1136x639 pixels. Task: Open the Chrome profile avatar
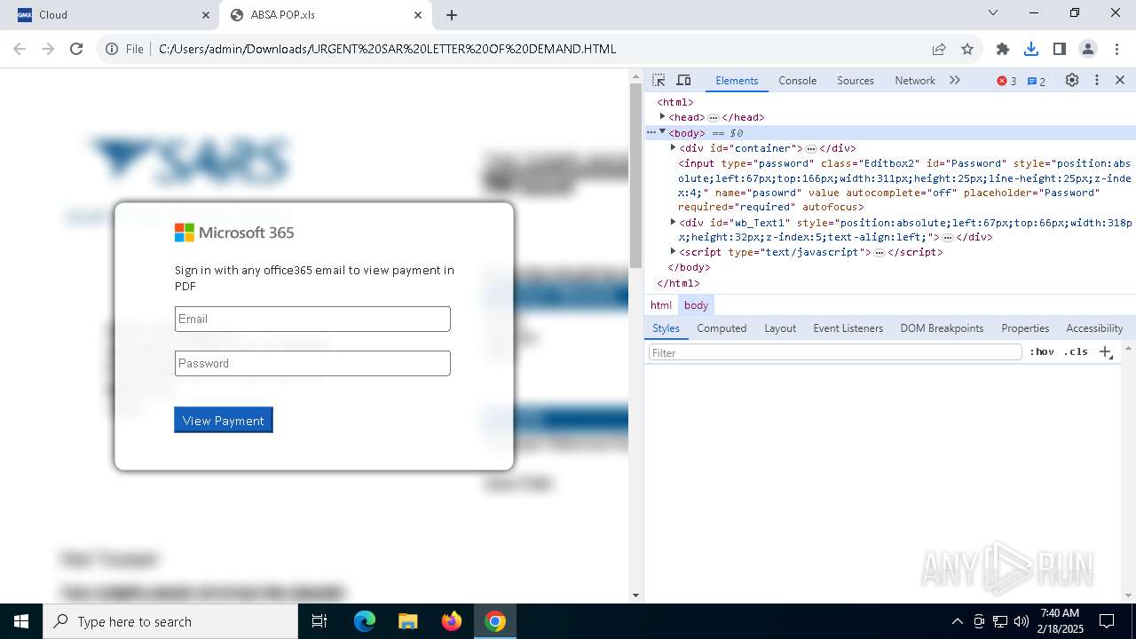click(x=1088, y=49)
